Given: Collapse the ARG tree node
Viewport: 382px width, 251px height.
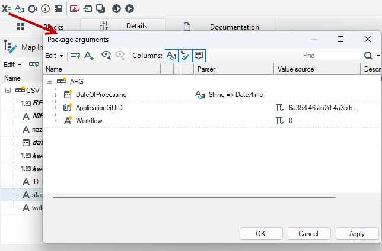Looking at the screenshot, I should [49, 82].
